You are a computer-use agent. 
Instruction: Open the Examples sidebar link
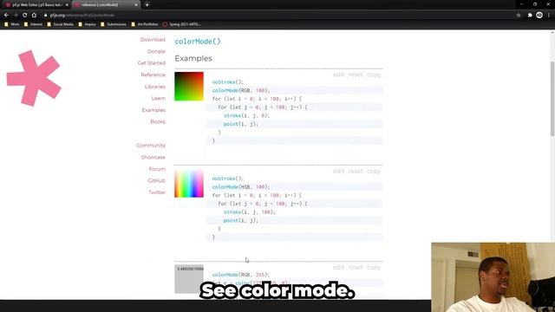click(153, 110)
